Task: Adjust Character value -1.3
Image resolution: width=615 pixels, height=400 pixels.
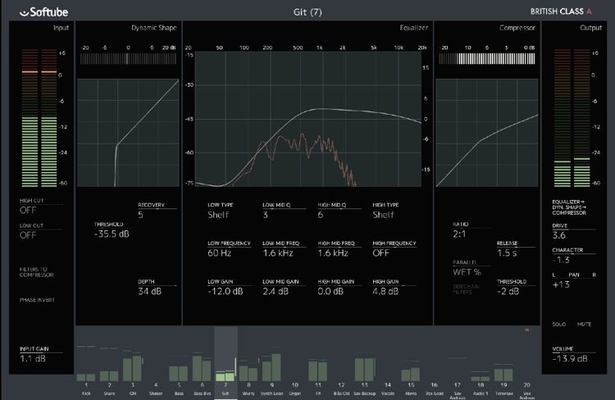Action: point(561,260)
